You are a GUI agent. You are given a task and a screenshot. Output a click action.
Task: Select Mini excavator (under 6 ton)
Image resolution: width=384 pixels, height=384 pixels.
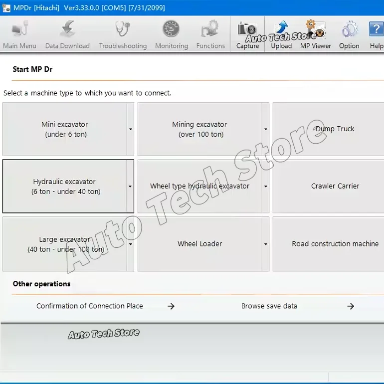pyautogui.click(x=65, y=129)
